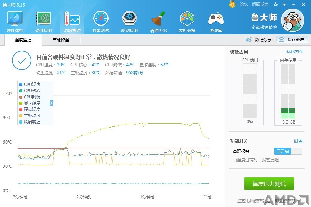Toggle CPU核心 legend green swatch
Viewport: 311px width, 207px height.
(x=21, y=91)
